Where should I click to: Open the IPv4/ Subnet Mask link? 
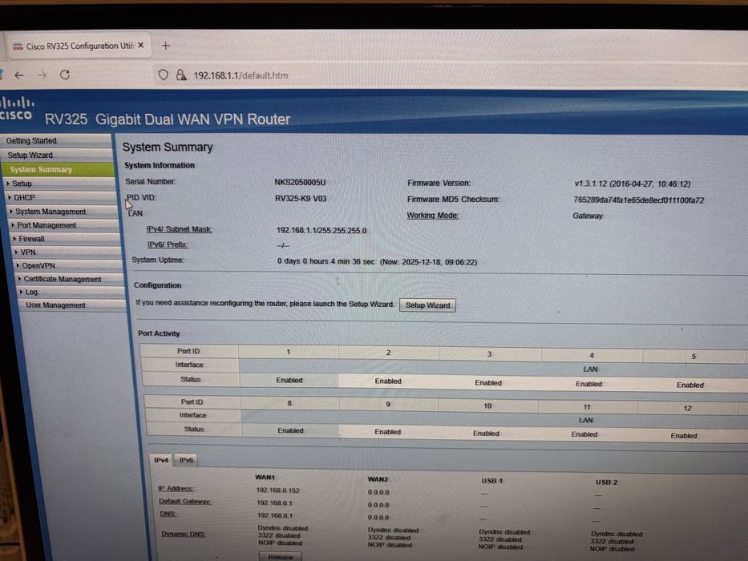[179, 229]
